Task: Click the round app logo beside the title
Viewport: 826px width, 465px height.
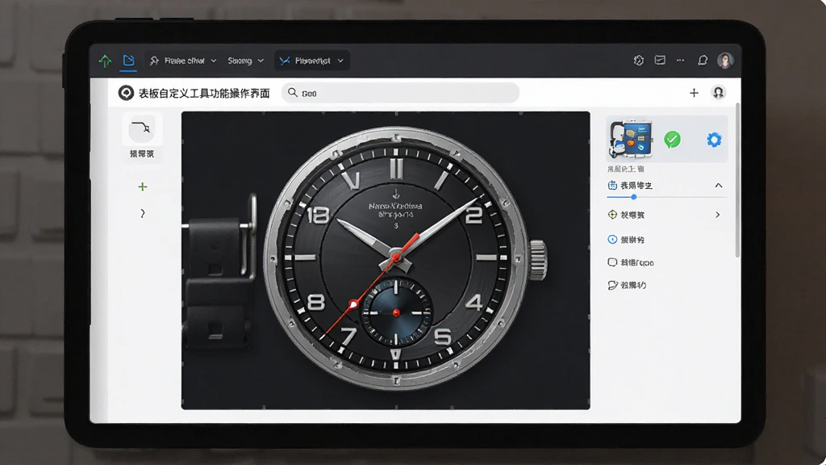Action: (126, 94)
